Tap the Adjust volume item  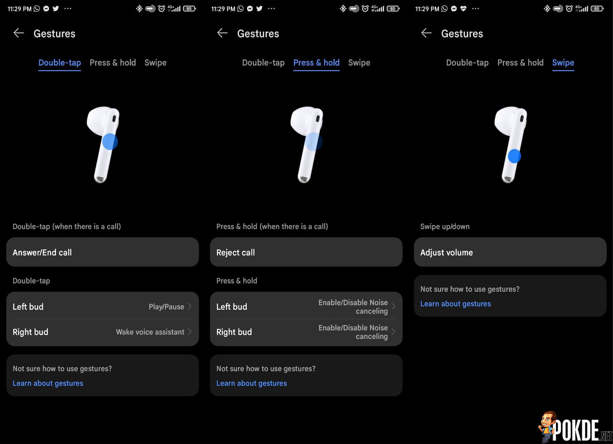coord(510,252)
